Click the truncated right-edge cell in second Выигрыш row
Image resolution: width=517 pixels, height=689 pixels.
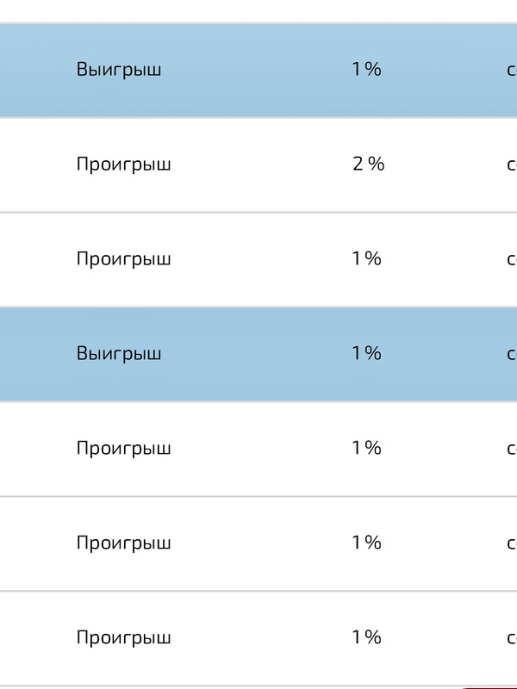(x=512, y=354)
